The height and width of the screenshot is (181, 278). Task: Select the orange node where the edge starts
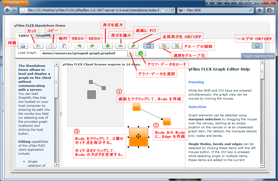point(136,107)
